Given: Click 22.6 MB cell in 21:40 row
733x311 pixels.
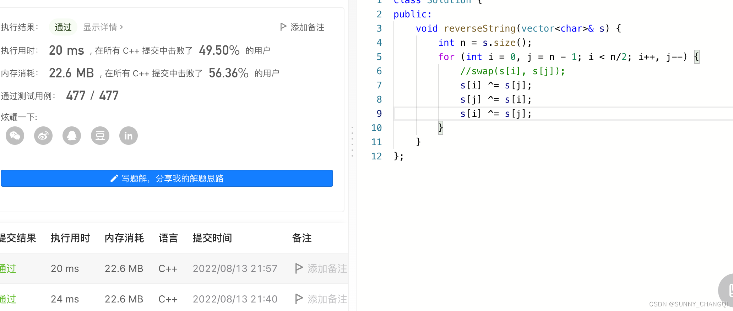Looking at the screenshot, I should 124,299.
